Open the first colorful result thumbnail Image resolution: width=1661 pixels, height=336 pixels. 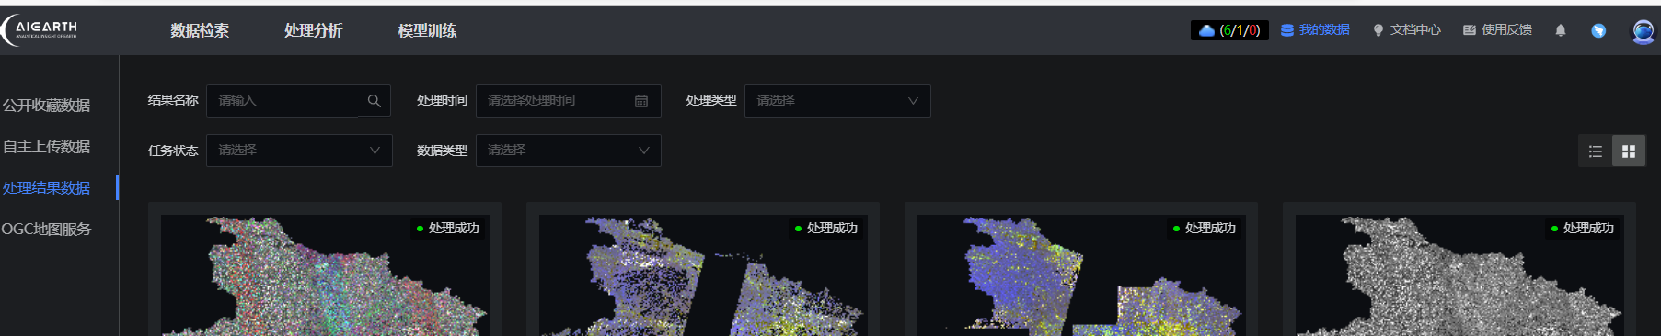click(325, 275)
